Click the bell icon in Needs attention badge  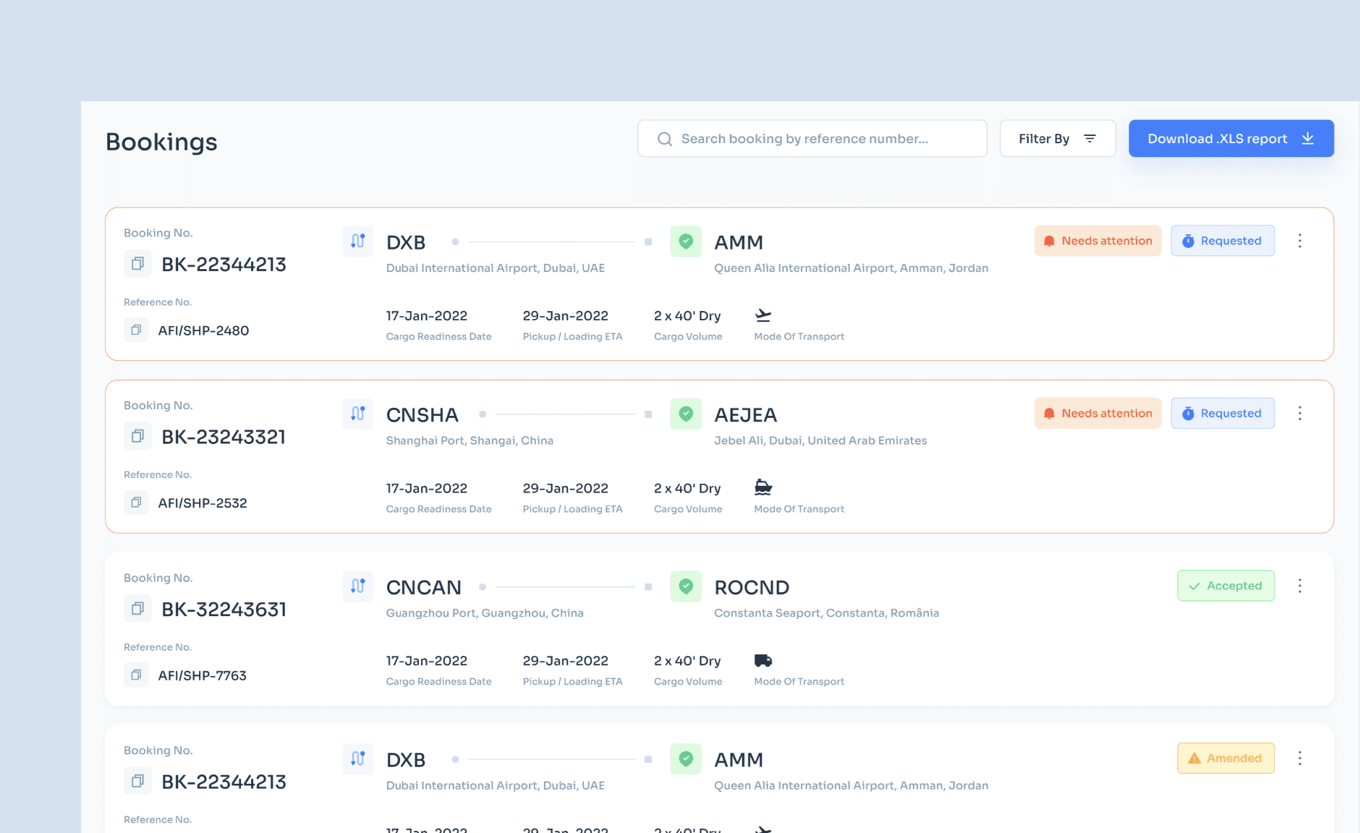(1049, 241)
